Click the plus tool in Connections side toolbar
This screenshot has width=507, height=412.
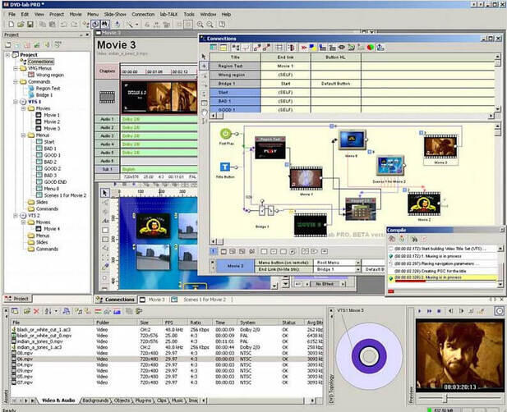pyautogui.click(x=204, y=66)
